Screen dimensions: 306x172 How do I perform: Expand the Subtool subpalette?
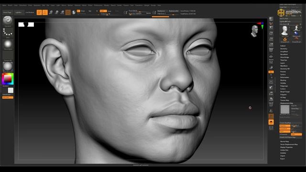[x=283, y=46]
